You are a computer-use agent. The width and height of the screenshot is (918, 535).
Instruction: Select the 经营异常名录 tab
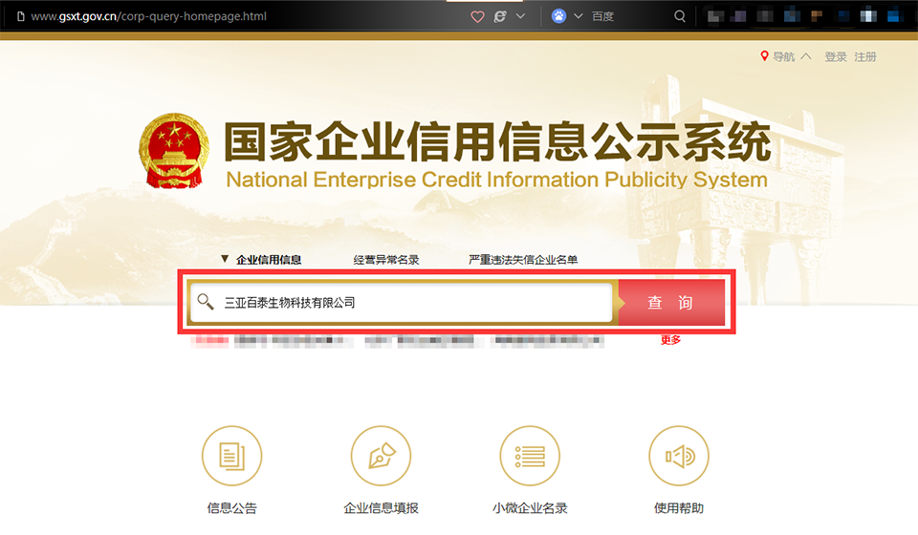tap(386, 260)
